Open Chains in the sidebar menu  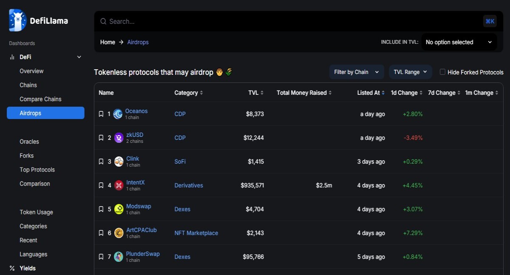click(28, 85)
